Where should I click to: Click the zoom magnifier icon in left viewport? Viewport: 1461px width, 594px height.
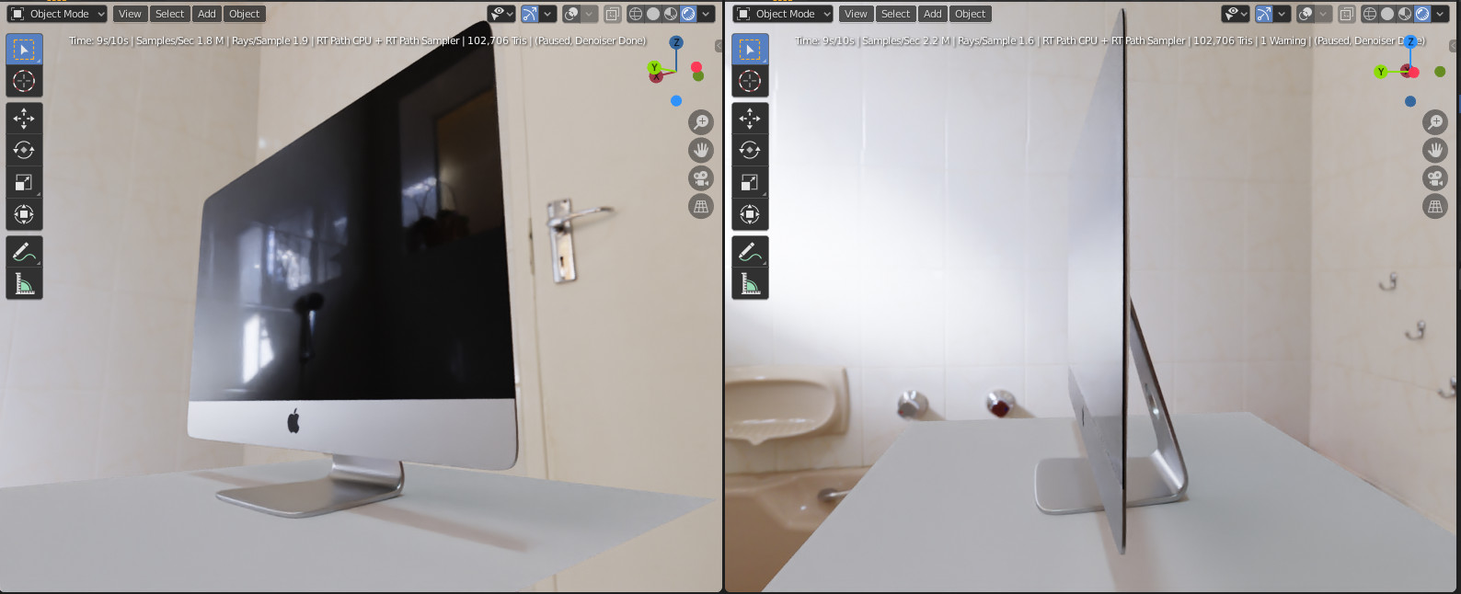pyautogui.click(x=701, y=122)
